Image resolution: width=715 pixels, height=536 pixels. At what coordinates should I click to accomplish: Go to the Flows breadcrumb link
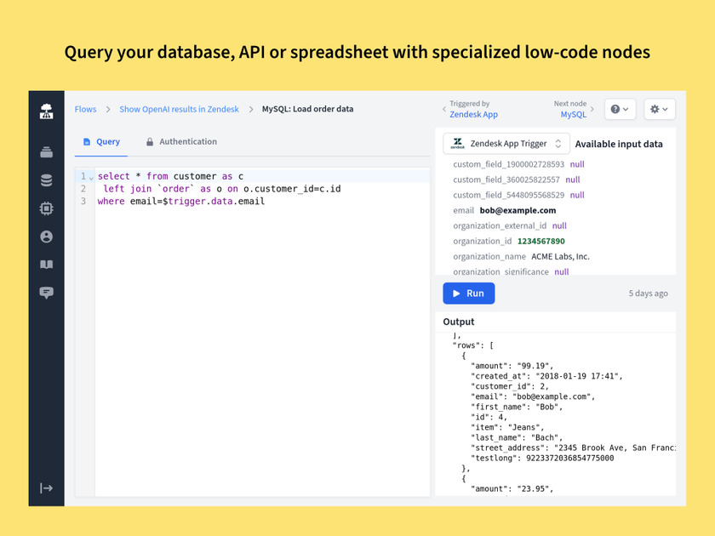coord(85,109)
